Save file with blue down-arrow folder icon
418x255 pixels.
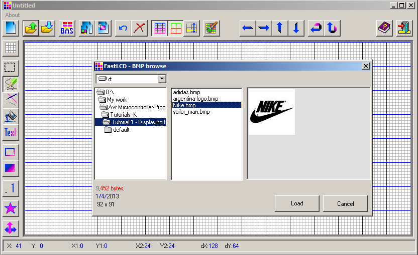47,28
